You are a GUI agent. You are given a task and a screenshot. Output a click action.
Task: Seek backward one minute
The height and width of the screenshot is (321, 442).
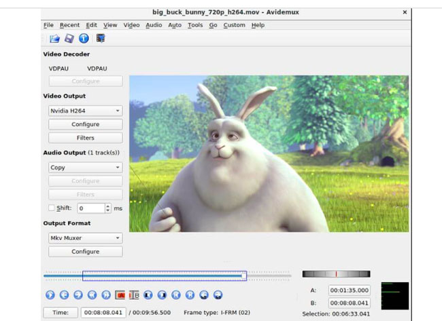click(204, 295)
